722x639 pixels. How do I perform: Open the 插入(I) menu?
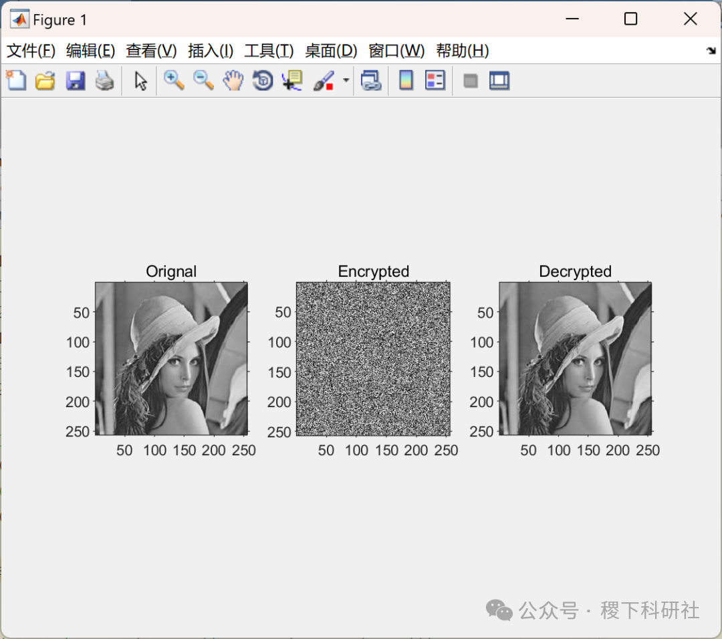tap(210, 50)
